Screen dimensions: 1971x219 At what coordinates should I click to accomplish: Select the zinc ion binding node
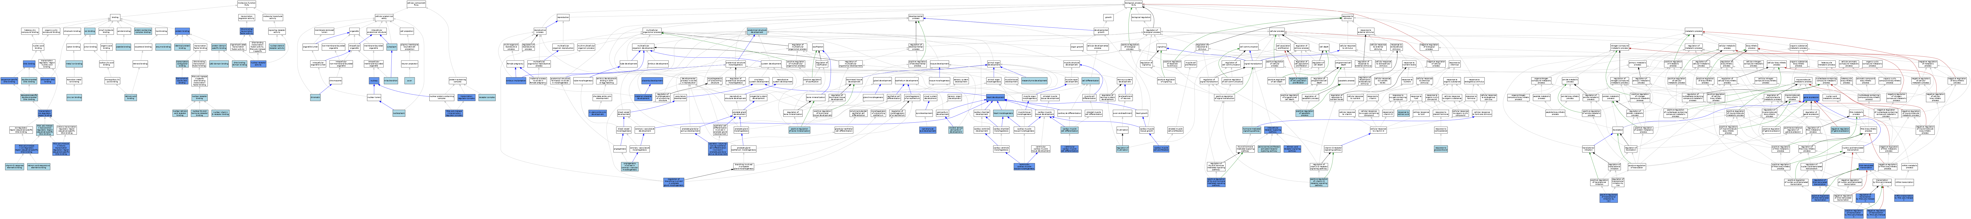[x=74, y=97]
